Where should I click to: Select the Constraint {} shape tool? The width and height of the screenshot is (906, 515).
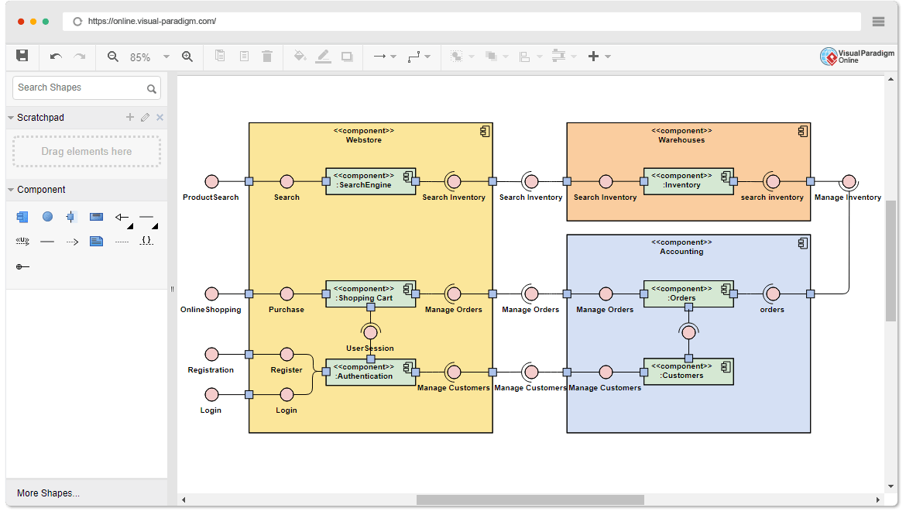coord(146,241)
